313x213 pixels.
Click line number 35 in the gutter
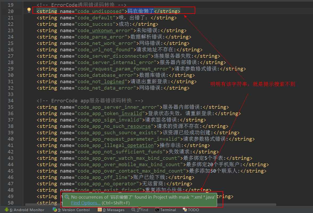(10, 107)
